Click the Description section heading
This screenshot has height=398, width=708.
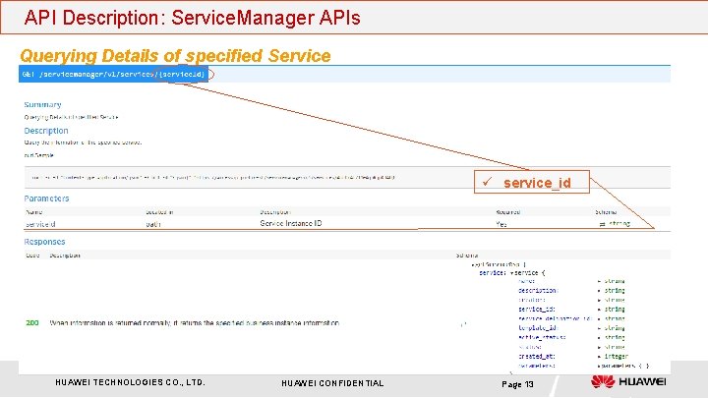46,131
